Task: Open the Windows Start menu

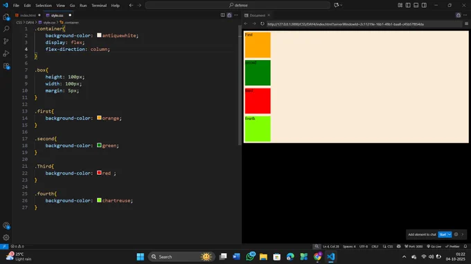Action: click(141, 257)
